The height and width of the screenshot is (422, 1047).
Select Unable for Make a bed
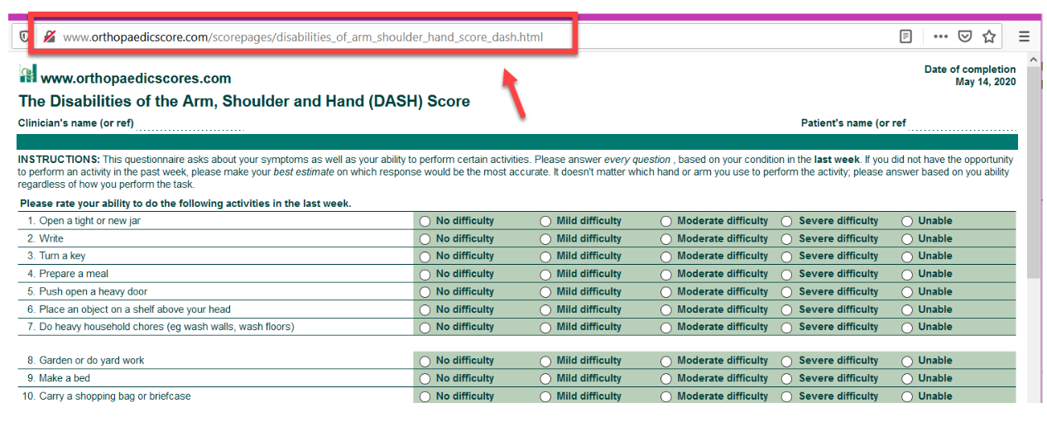[x=907, y=379]
